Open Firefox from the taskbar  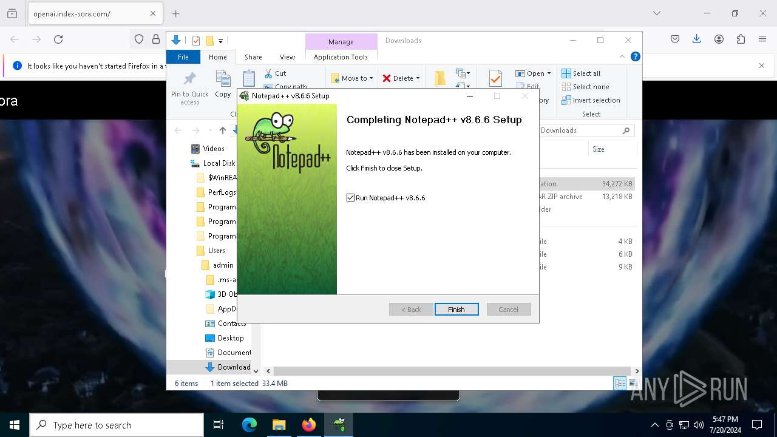309,425
